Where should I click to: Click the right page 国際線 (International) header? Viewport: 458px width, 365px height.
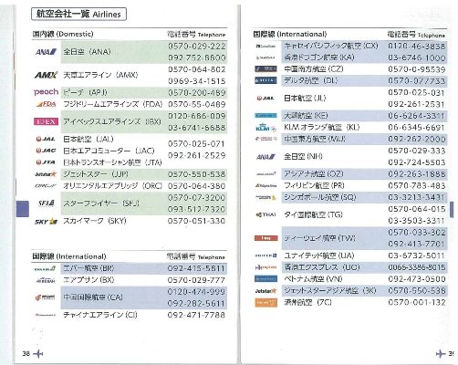(290, 34)
